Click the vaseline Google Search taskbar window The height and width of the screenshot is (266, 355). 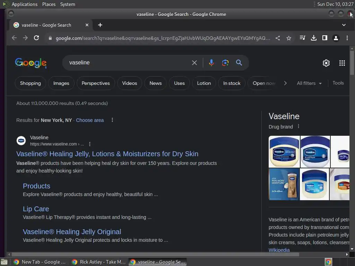click(158, 262)
